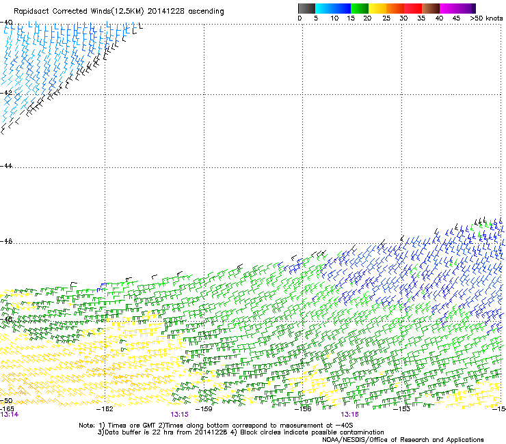Click the NOAA/NESDIS credit text
This screenshot has height=444, width=506.
(403, 440)
